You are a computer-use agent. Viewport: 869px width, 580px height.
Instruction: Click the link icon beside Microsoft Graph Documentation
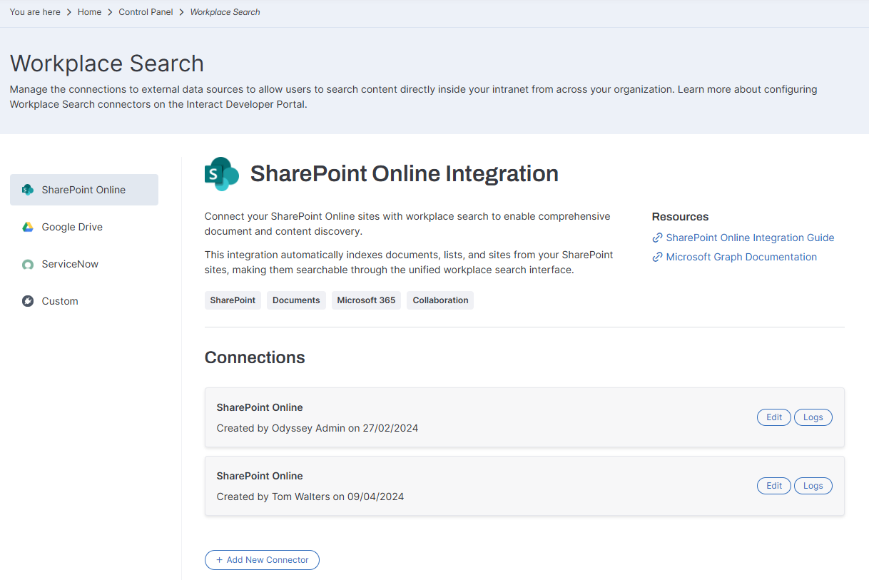(x=657, y=257)
